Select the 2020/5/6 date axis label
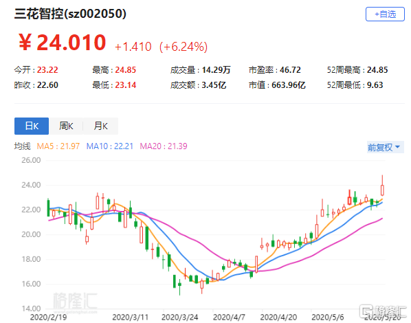 [x=328, y=318]
